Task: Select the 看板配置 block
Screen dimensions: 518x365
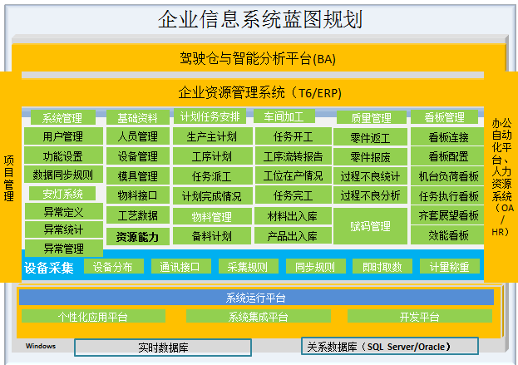Action: tap(448, 156)
